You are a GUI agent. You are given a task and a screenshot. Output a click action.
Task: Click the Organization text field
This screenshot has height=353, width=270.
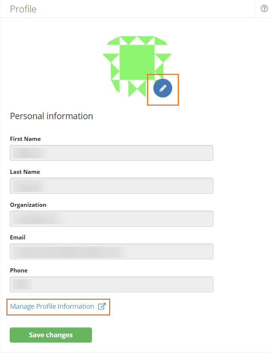pyautogui.click(x=111, y=218)
